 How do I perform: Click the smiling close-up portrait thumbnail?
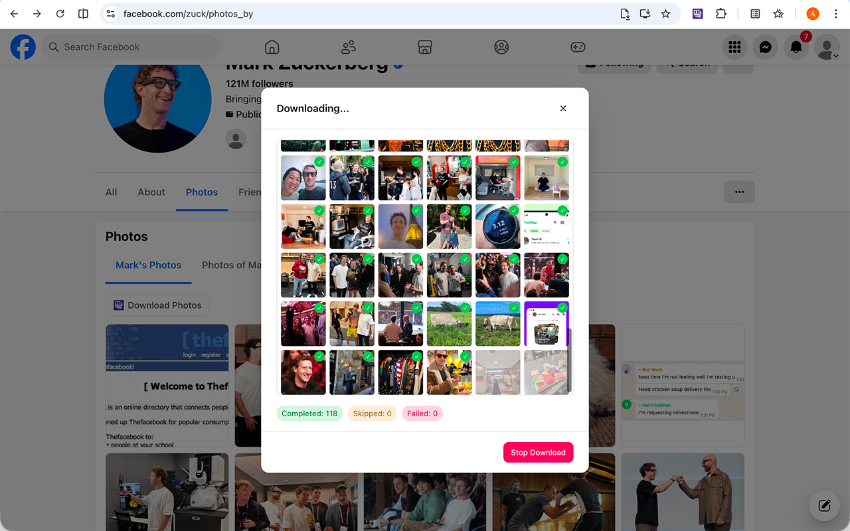pyautogui.click(x=303, y=372)
